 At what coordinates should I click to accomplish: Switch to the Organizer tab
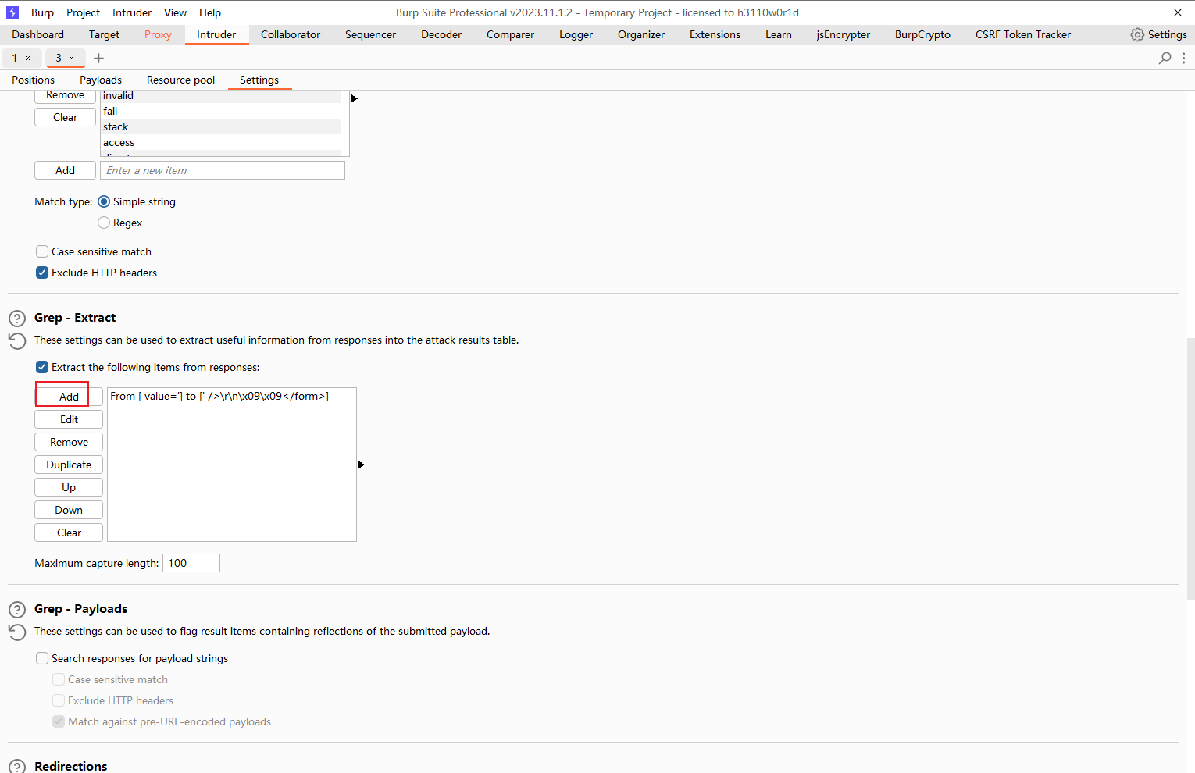coord(641,34)
